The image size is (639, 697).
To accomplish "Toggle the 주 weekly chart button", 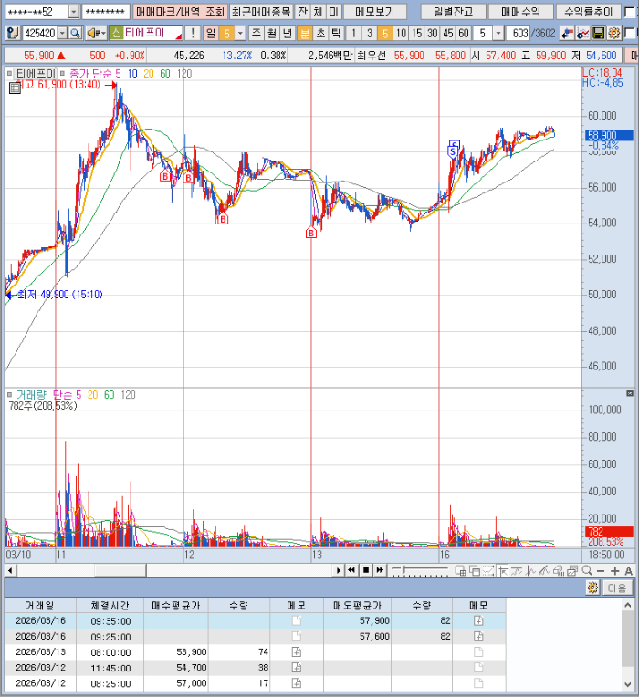I will (x=257, y=33).
